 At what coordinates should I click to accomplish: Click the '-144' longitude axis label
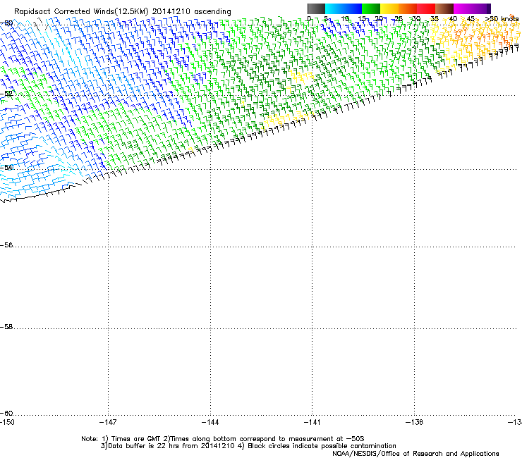pyautogui.click(x=210, y=422)
